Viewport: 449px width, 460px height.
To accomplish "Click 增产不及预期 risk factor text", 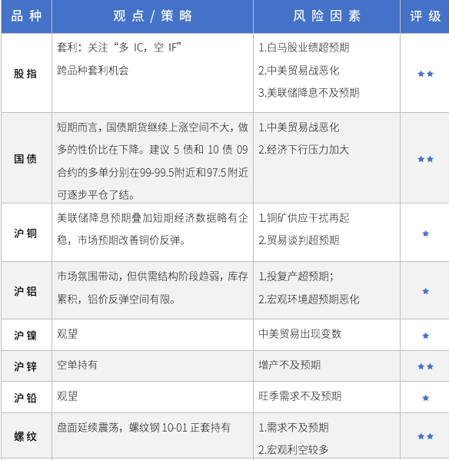I will (x=290, y=366).
